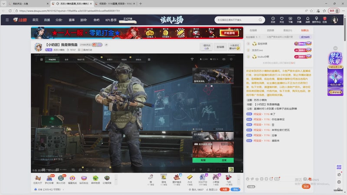Open a new browser tab with plus

[140, 3]
